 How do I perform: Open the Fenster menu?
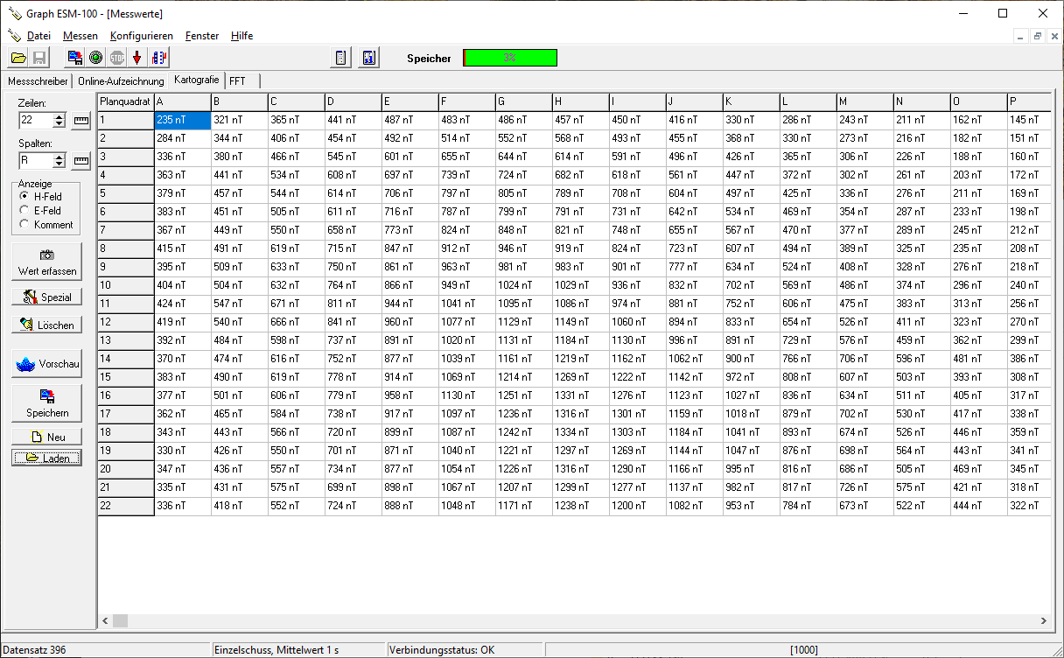pos(202,36)
